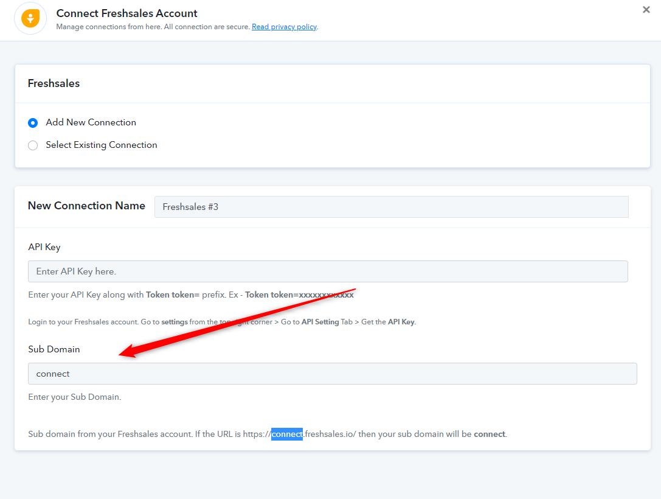Select the Add New Connection radio button
The height and width of the screenshot is (499, 661).
pyautogui.click(x=33, y=123)
